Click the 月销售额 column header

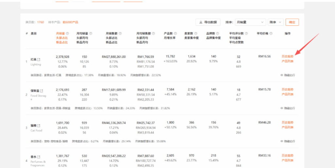tap(112, 34)
